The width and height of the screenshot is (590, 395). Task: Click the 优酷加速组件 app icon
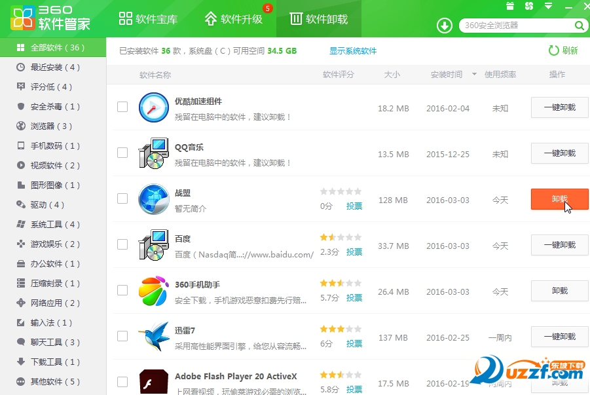coord(153,107)
